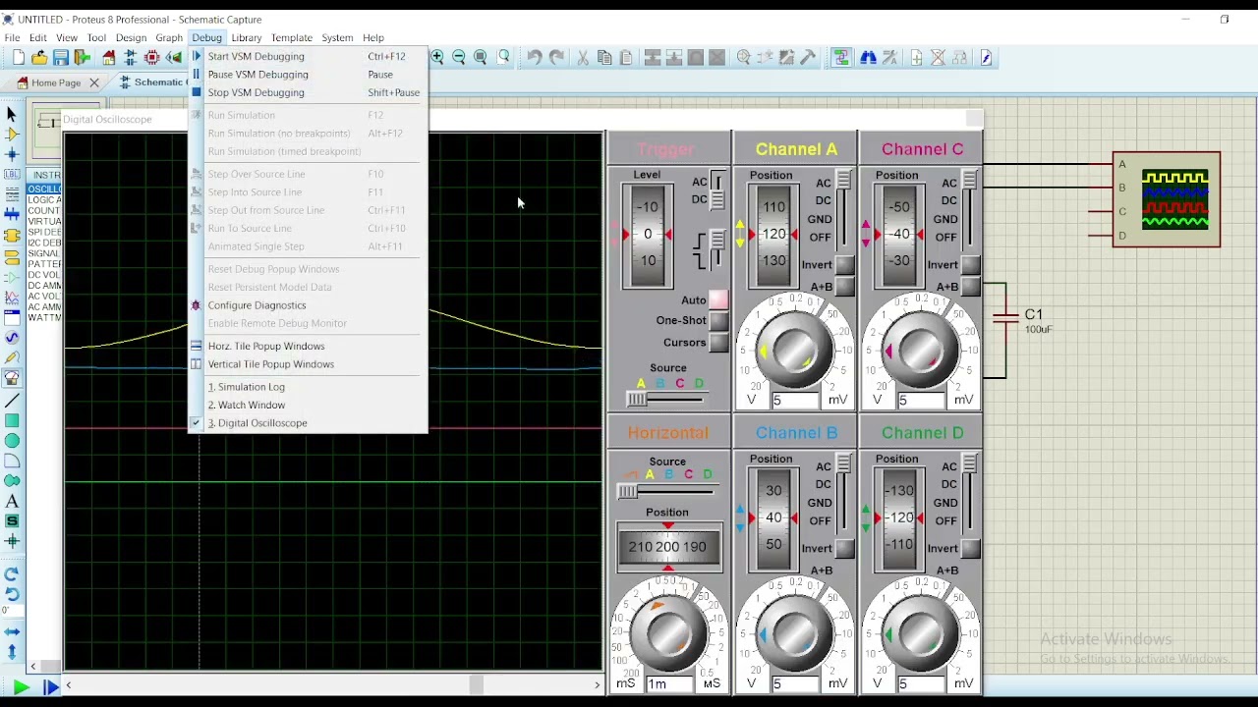1258x707 pixels.
Task: Toggle Channel C Invert button
Action: (970, 265)
